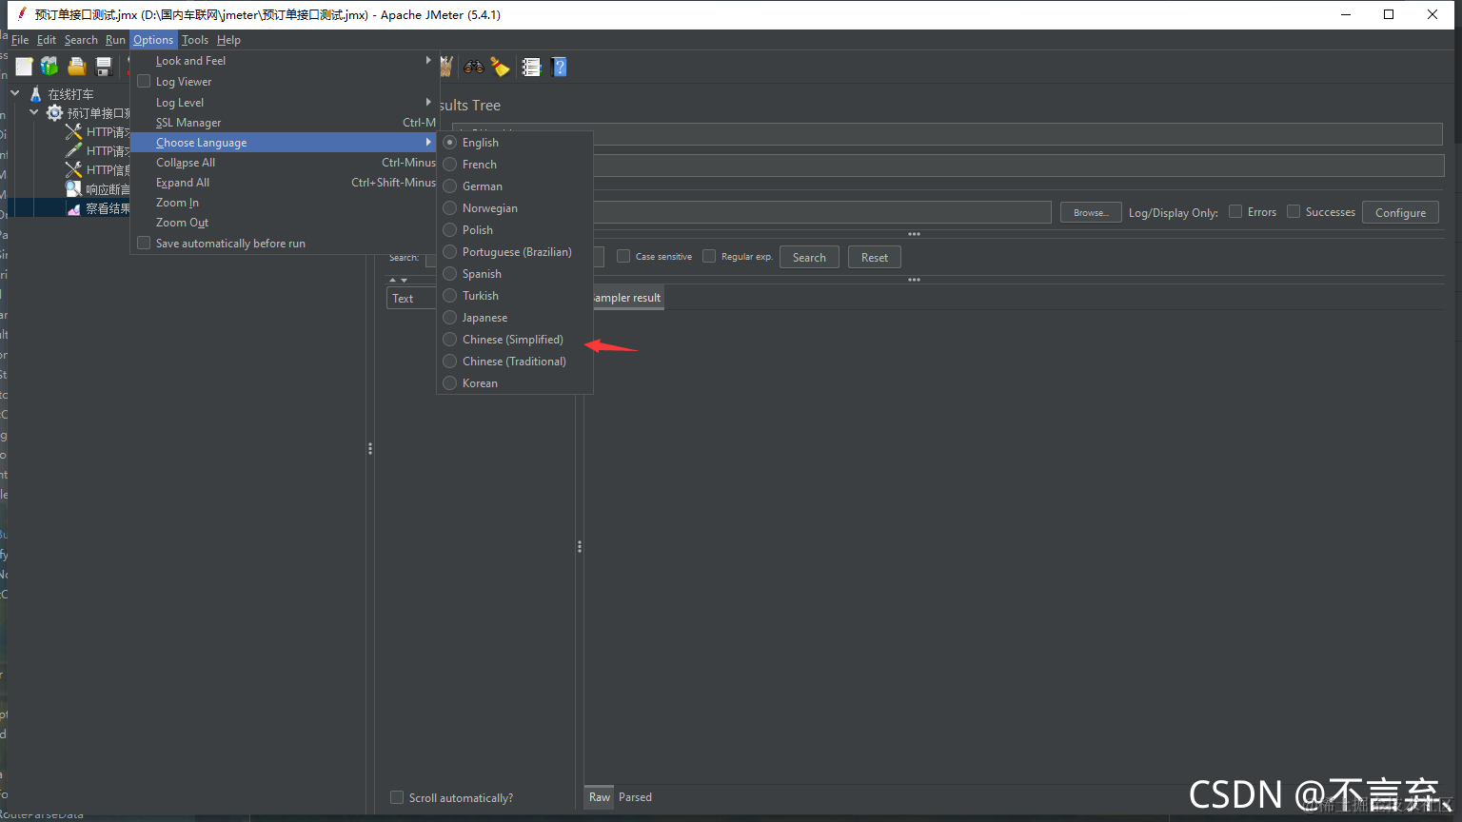This screenshot has width=1462, height=822.
Task: Click the 察看结果 listener icon
Action: (x=73, y=208)
